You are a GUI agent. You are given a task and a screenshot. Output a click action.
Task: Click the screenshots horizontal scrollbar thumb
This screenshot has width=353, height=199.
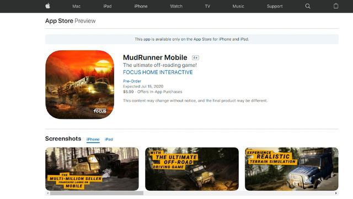tap(97, 193)
